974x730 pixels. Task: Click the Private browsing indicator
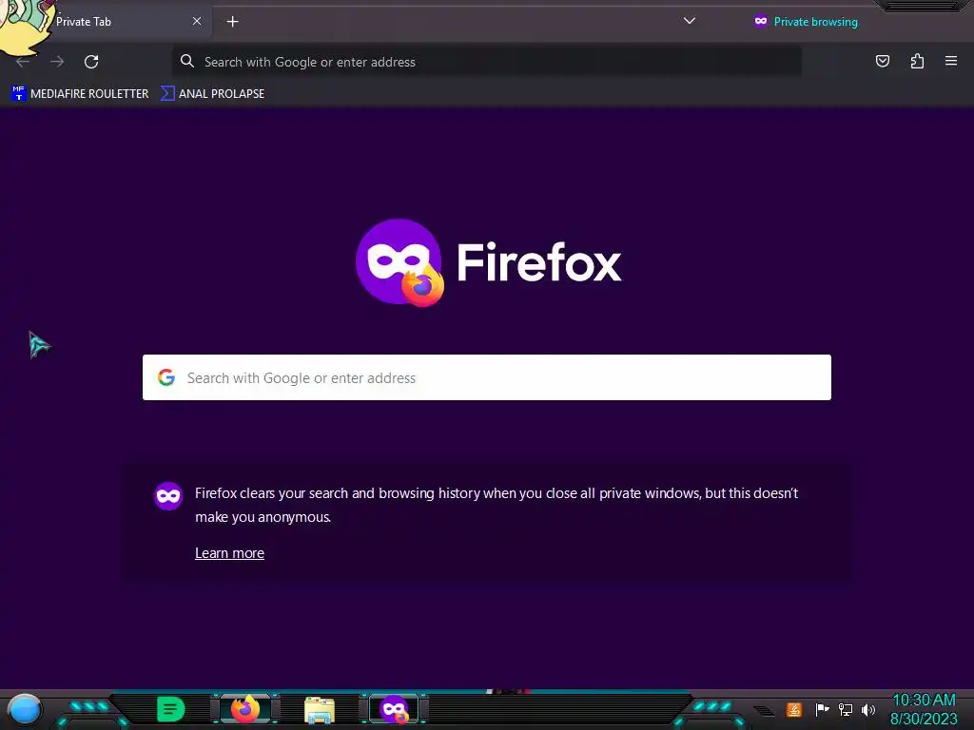[x=806, y=22]
